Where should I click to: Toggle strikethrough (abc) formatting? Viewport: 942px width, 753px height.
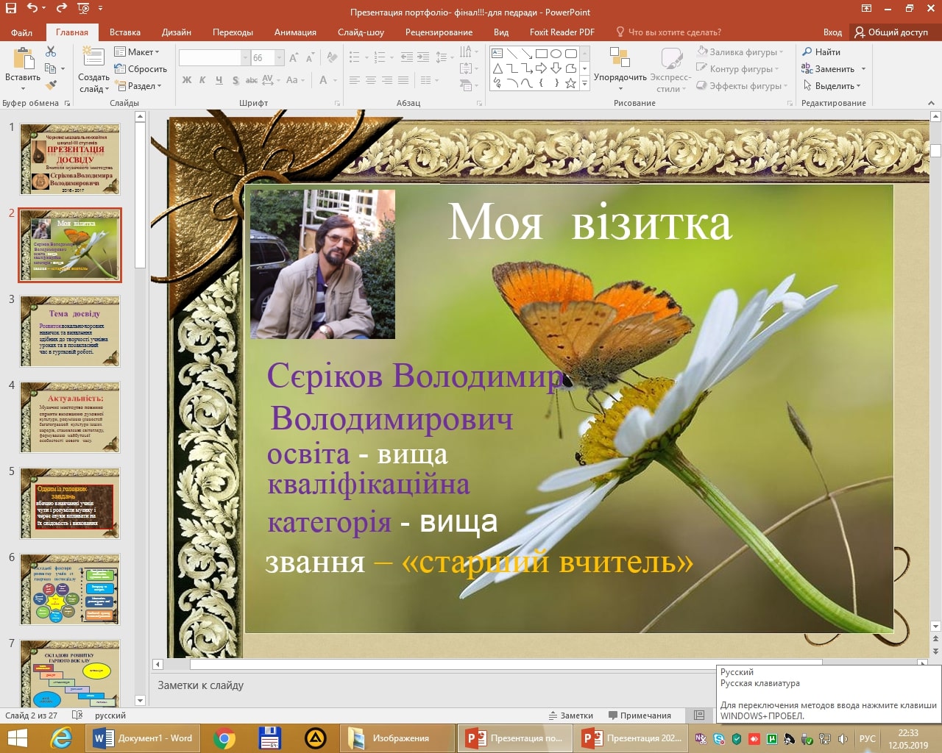(x=252, y=80)
